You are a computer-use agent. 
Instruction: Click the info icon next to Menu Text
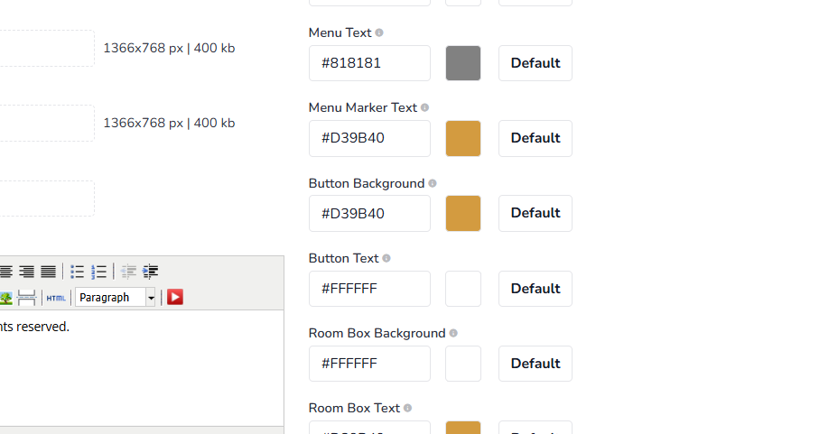[379, 32]
